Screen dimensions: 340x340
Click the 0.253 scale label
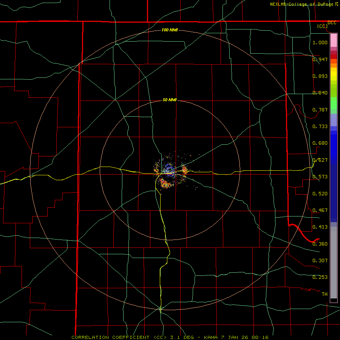click(x=320, y=277)
